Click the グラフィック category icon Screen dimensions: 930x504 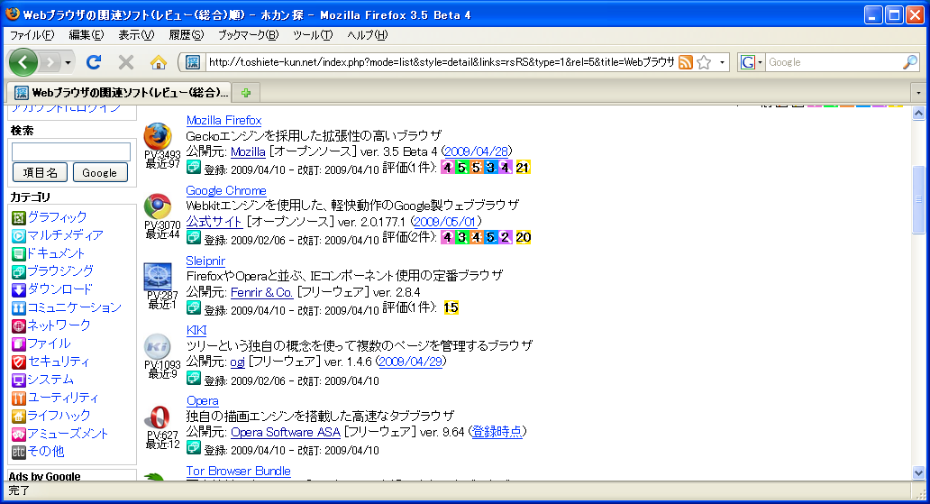(x=18, y=218)
